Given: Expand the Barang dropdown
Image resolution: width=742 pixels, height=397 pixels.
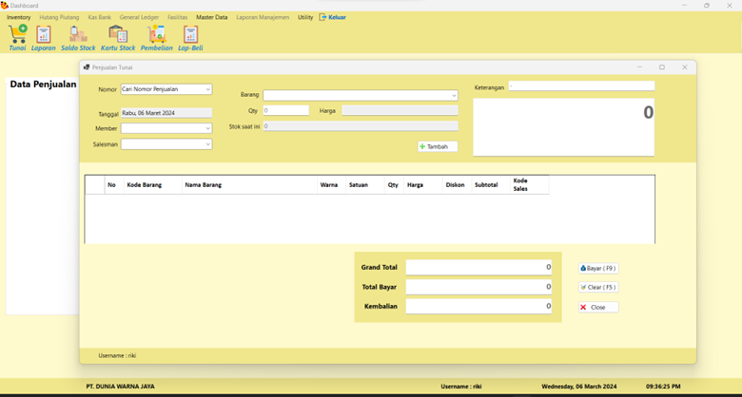Looking at the screenshot, I should coord(454,96).
